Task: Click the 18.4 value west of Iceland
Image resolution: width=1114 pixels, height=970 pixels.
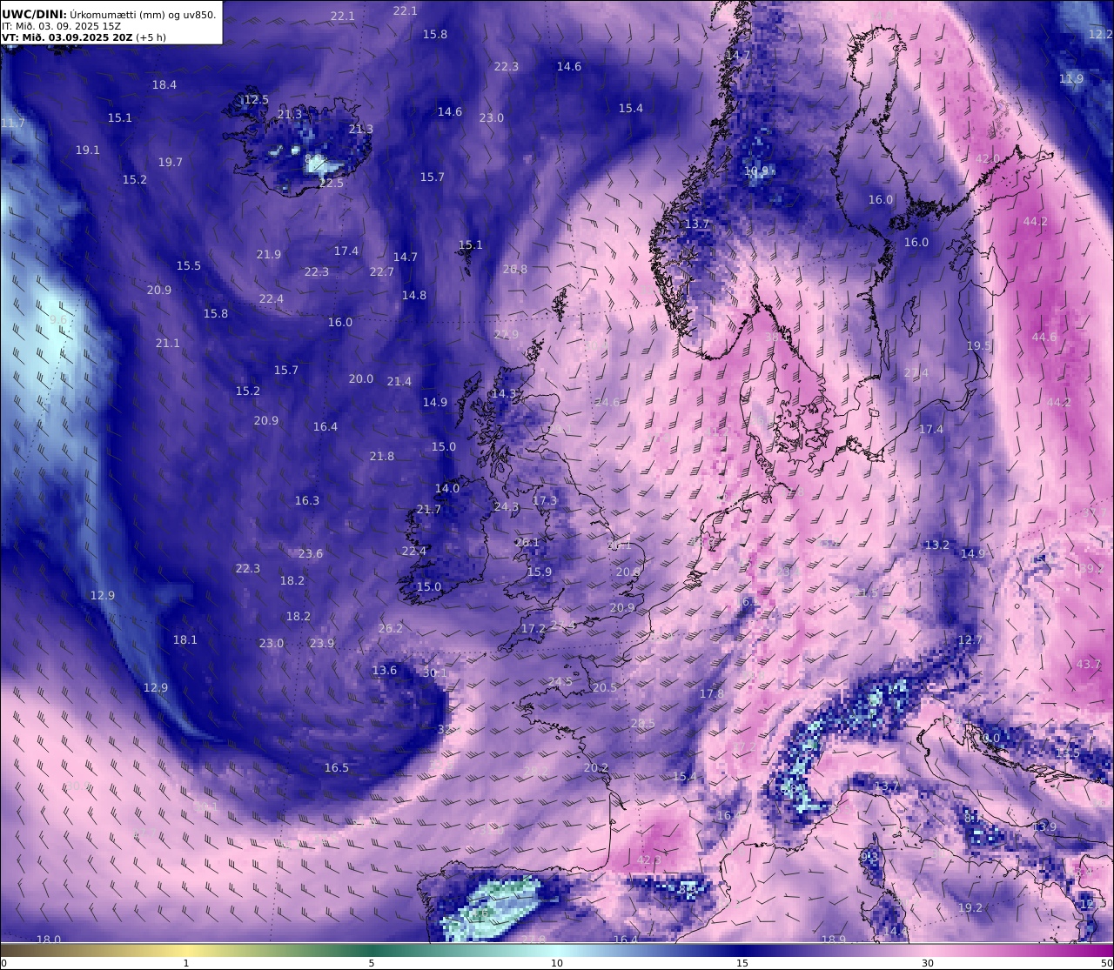Action: [x=164, y=84]
